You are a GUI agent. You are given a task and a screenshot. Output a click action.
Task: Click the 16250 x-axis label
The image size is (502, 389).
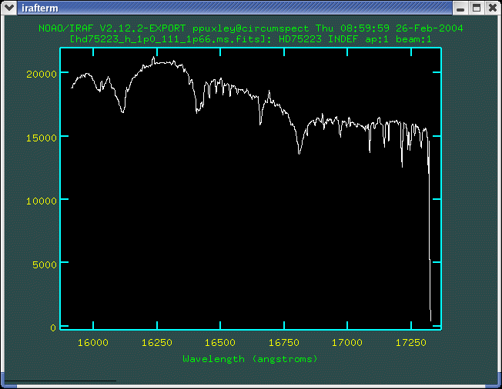click(x=157, y=343)
